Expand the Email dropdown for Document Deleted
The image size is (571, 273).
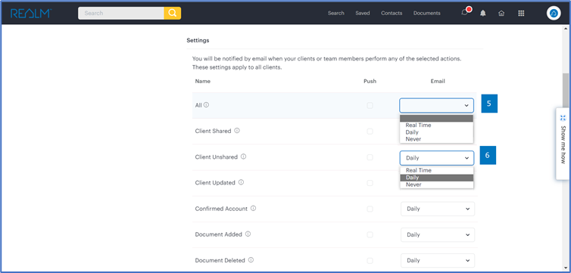pos(438,261)
